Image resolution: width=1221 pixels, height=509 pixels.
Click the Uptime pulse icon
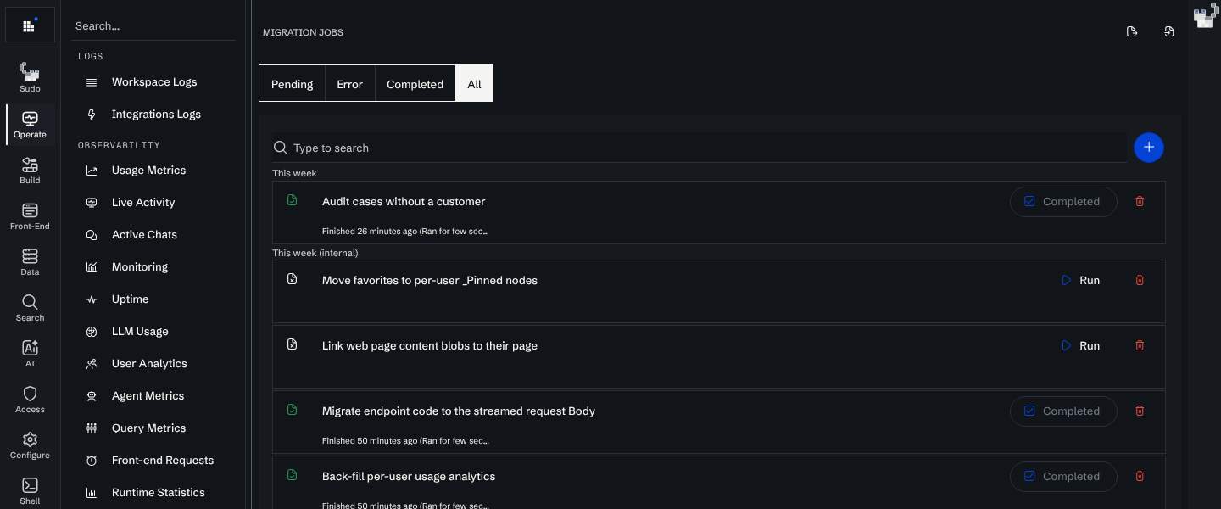pyautogui.click(x=92, y=299)
